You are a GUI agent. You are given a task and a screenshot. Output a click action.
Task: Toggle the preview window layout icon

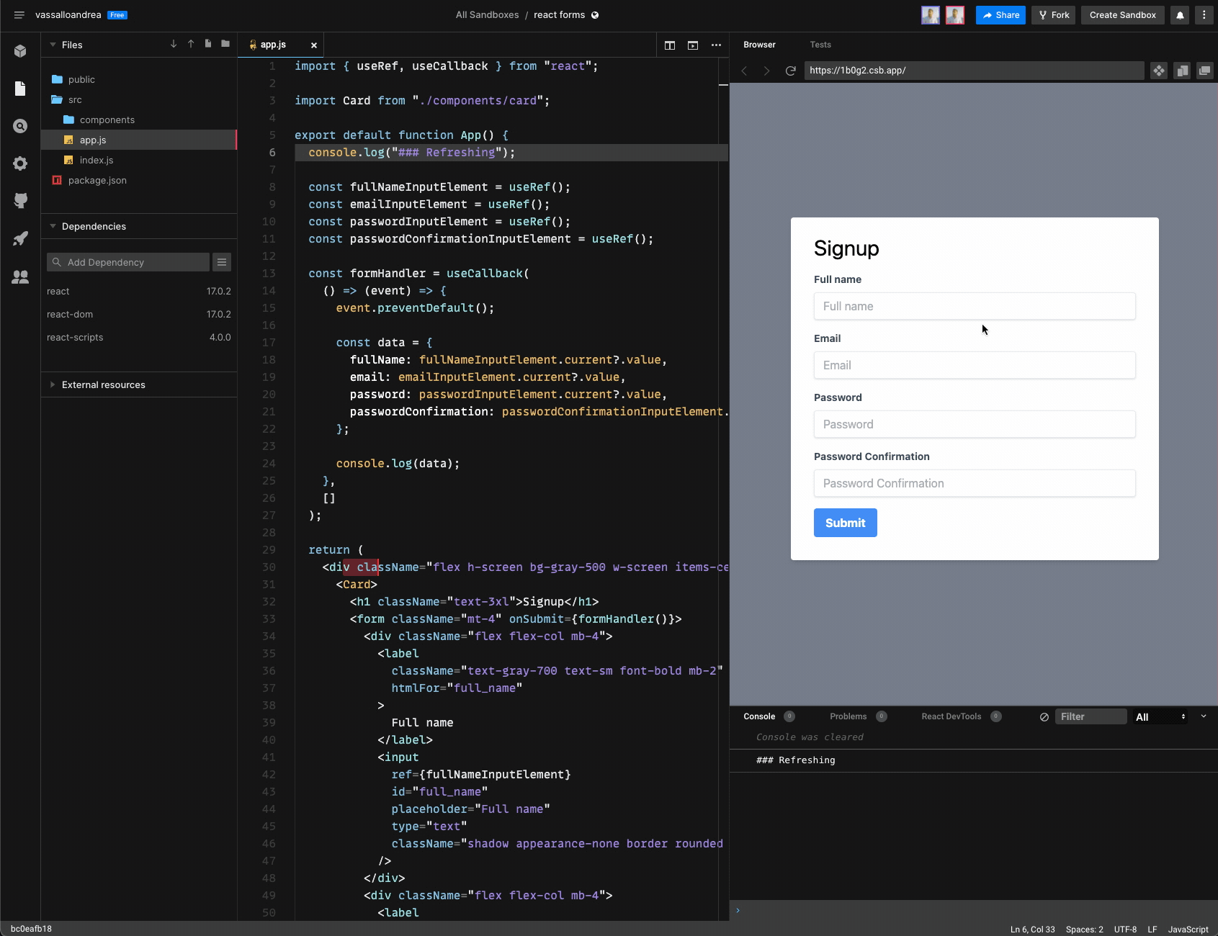(693, 45)
